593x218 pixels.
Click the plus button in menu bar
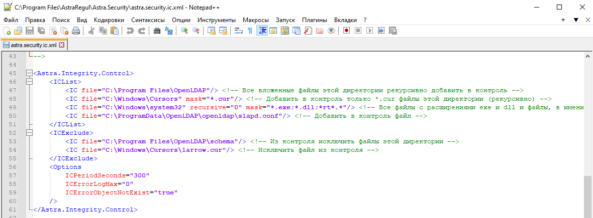tap(563, 20)
